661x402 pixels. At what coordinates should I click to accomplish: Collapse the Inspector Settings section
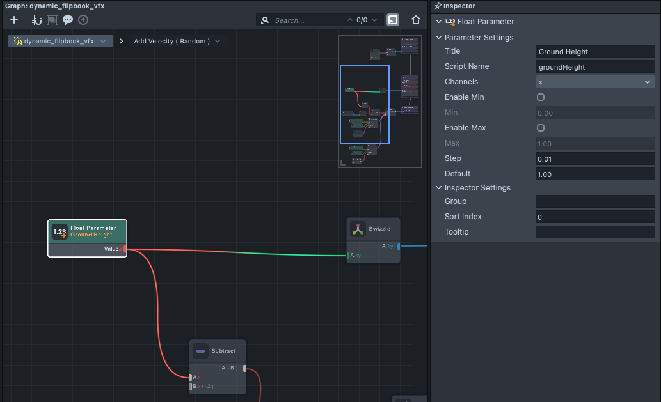(439, 188)
